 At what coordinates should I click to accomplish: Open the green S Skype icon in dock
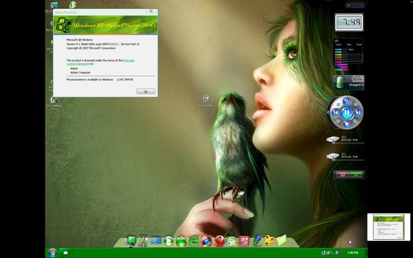232,241
